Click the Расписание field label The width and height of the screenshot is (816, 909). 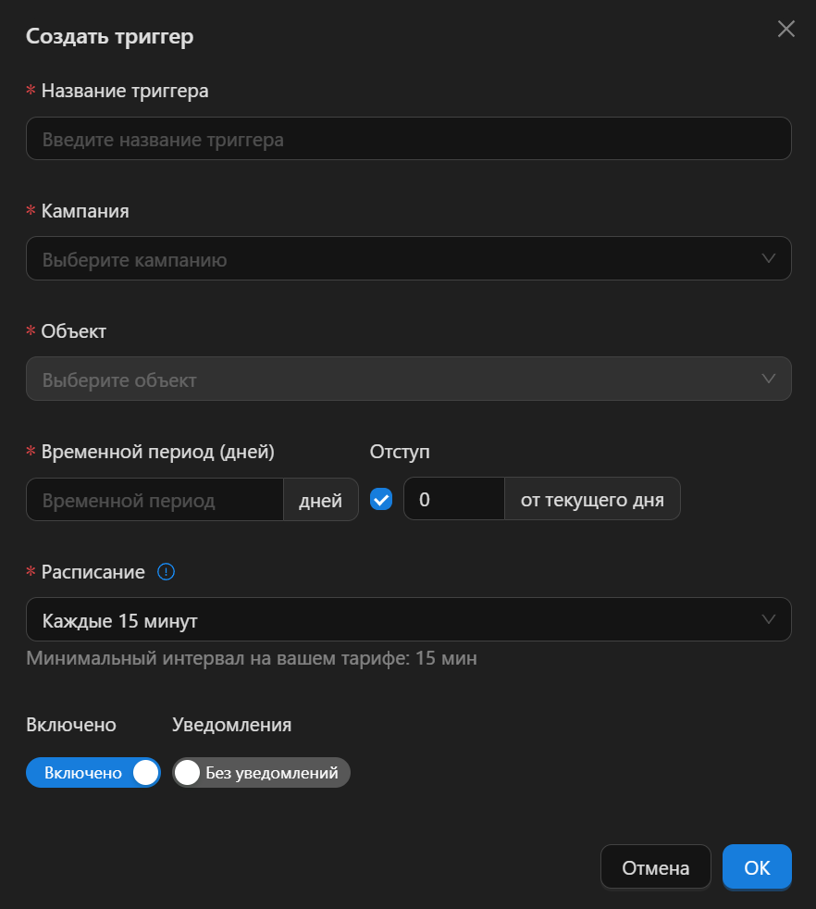click(93, 572)
